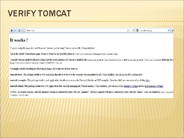Click the page identity icon in address bar
The height and width of the screenshot is (138, 184).
[24, 31]
